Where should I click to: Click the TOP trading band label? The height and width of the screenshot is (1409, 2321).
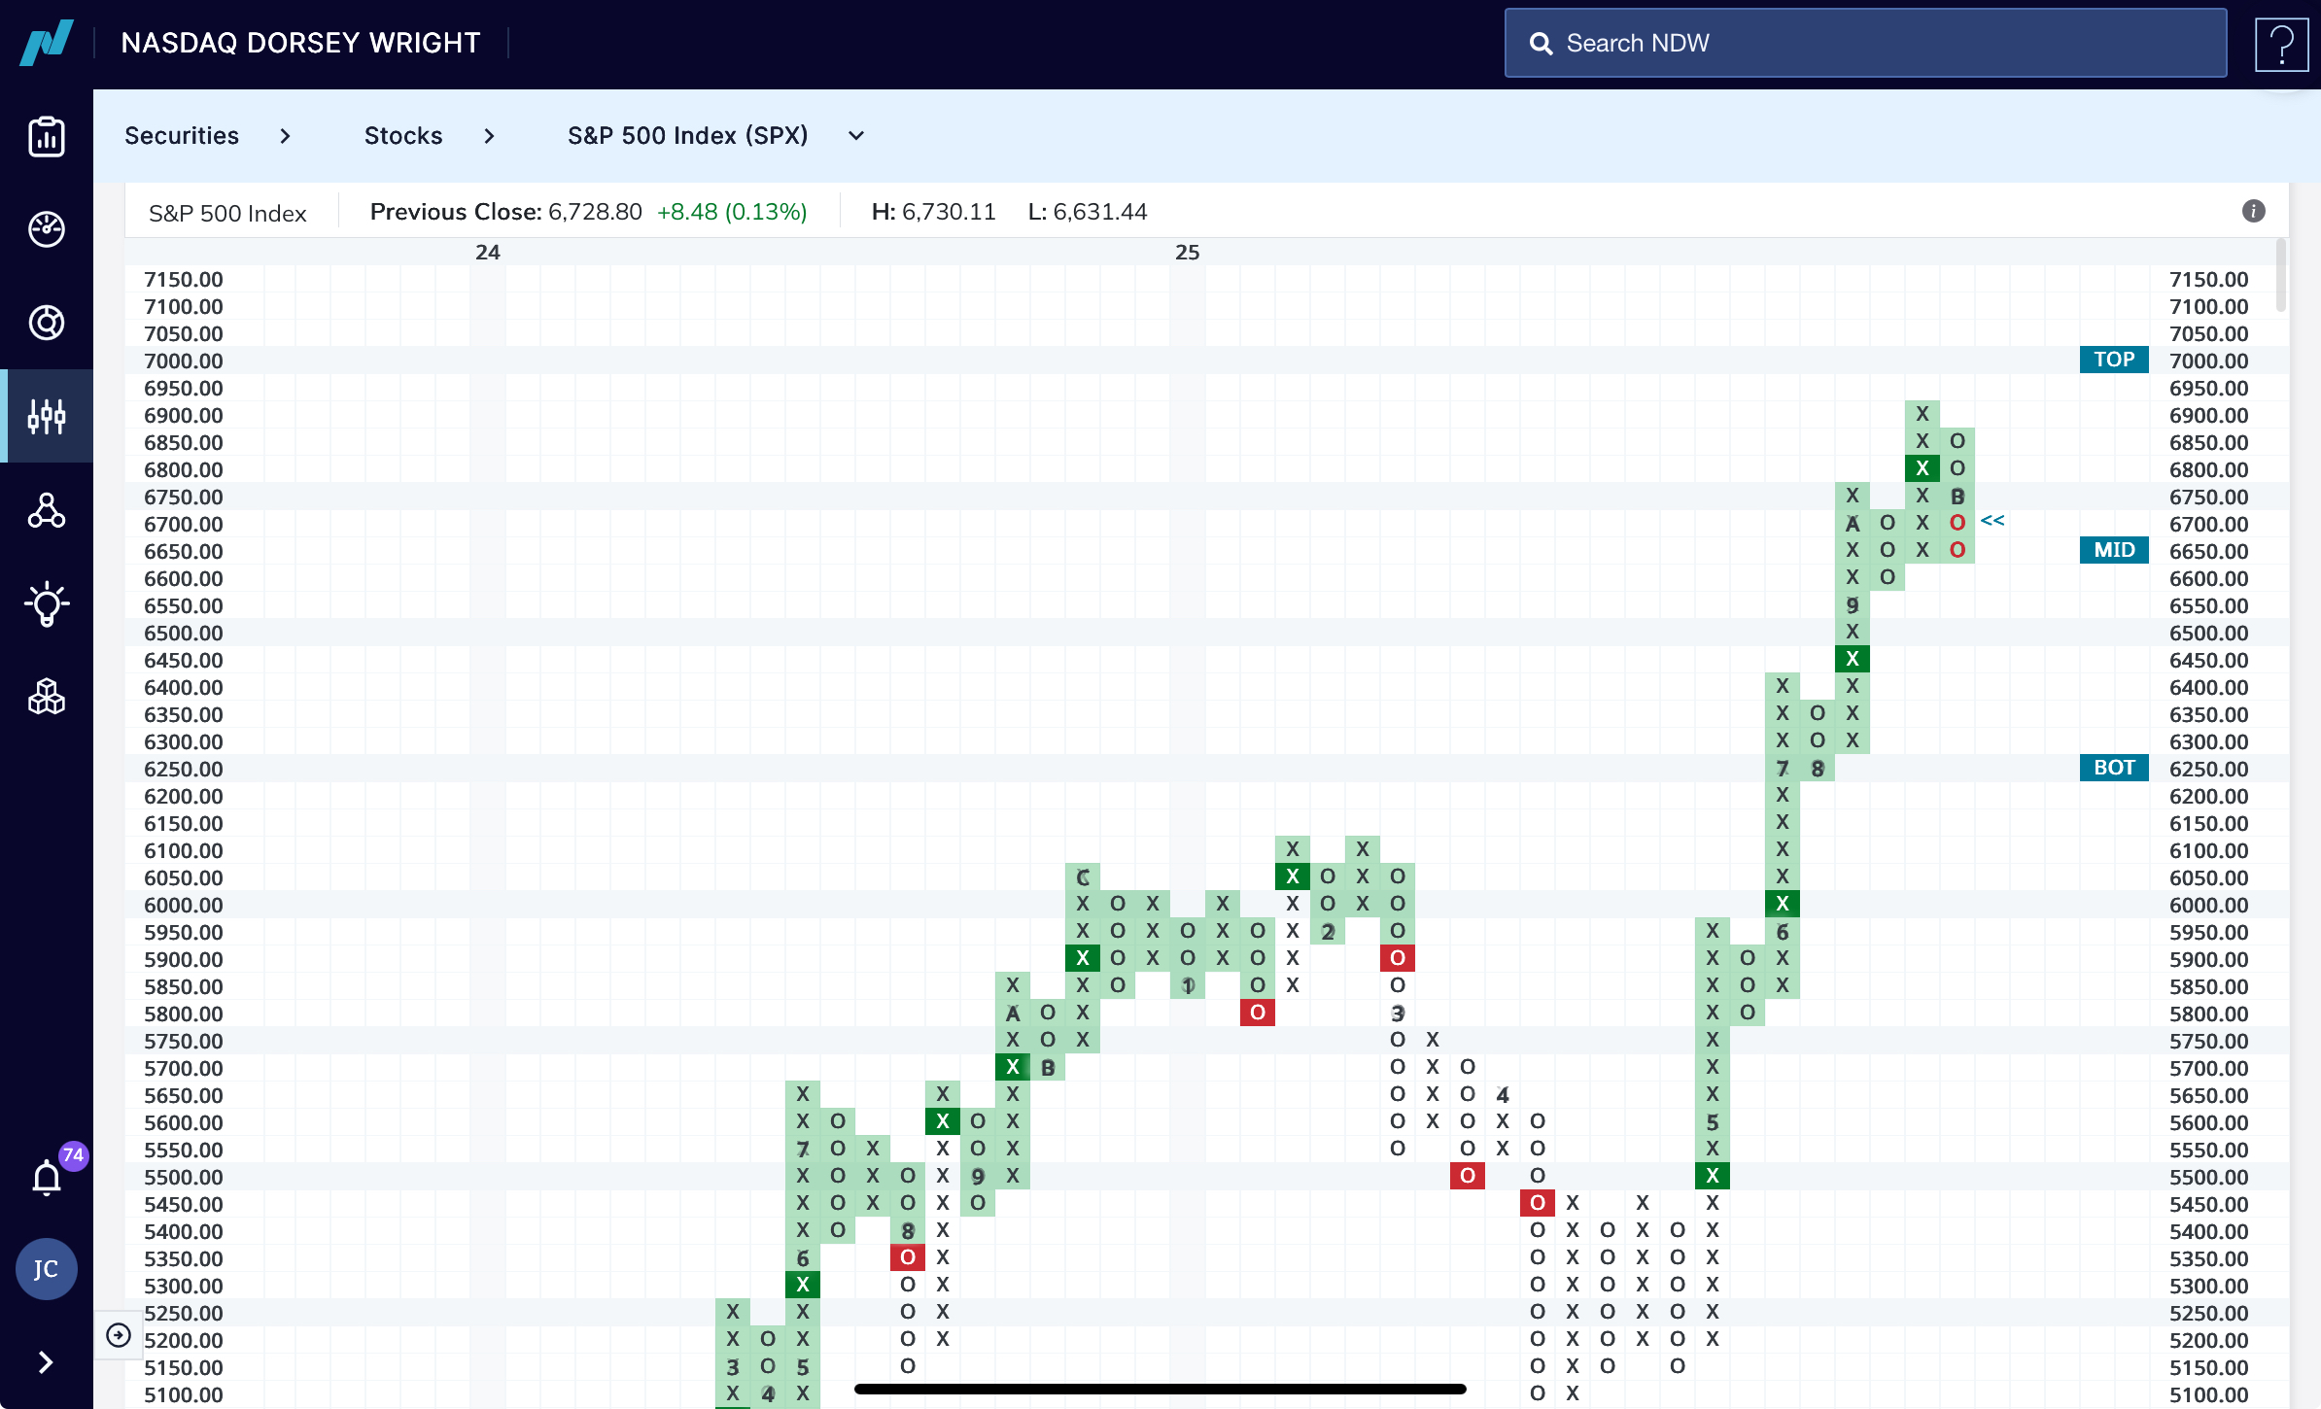pyautogui.click(x=2113, y=360)
